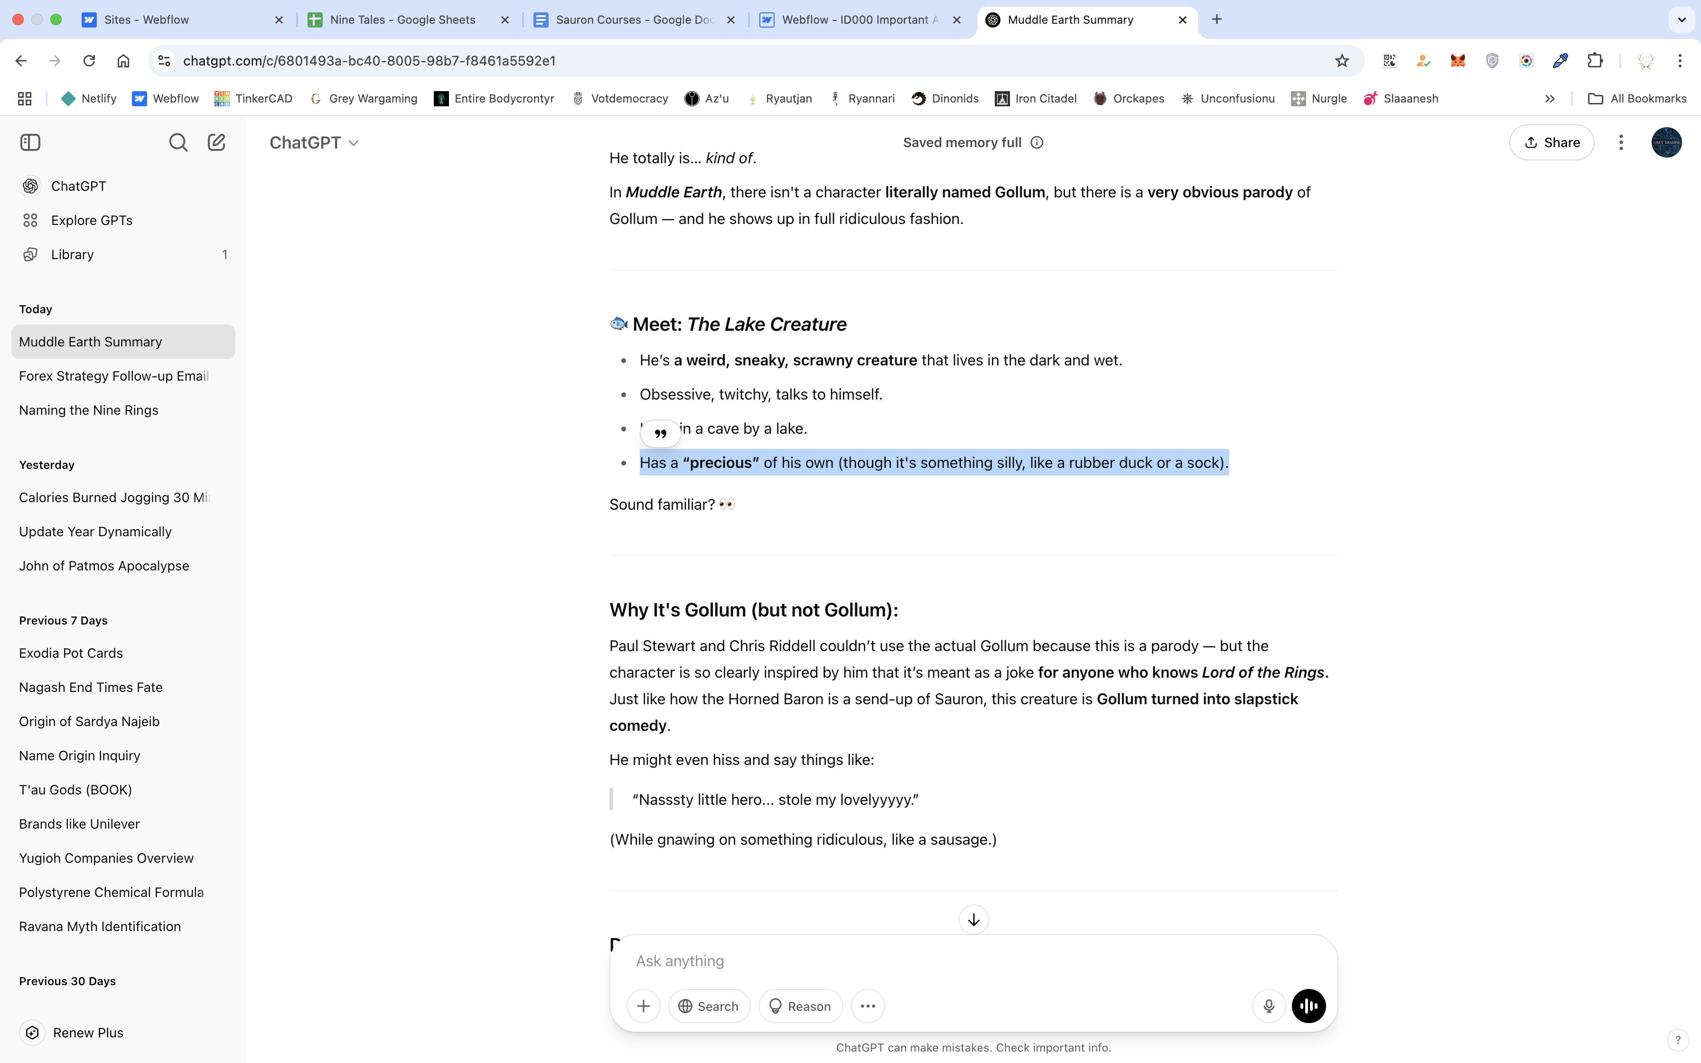Click the Saved memory full info icon
The width and height of the screenshot is (1701, 1063).
coord(1037,143)
